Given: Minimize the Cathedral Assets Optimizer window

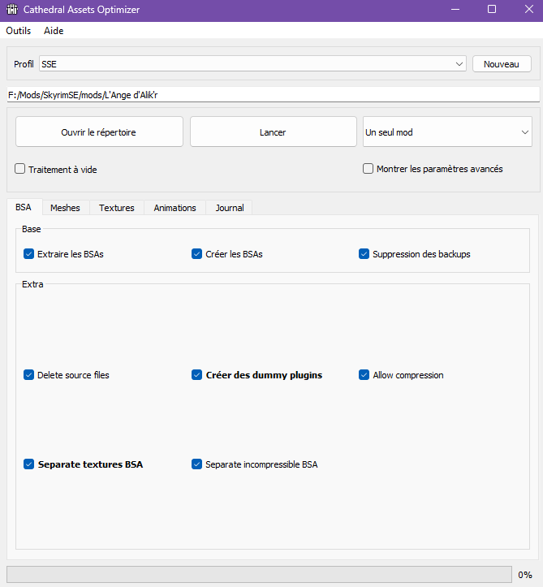Looking at the screenshot, I should point(455,10).
